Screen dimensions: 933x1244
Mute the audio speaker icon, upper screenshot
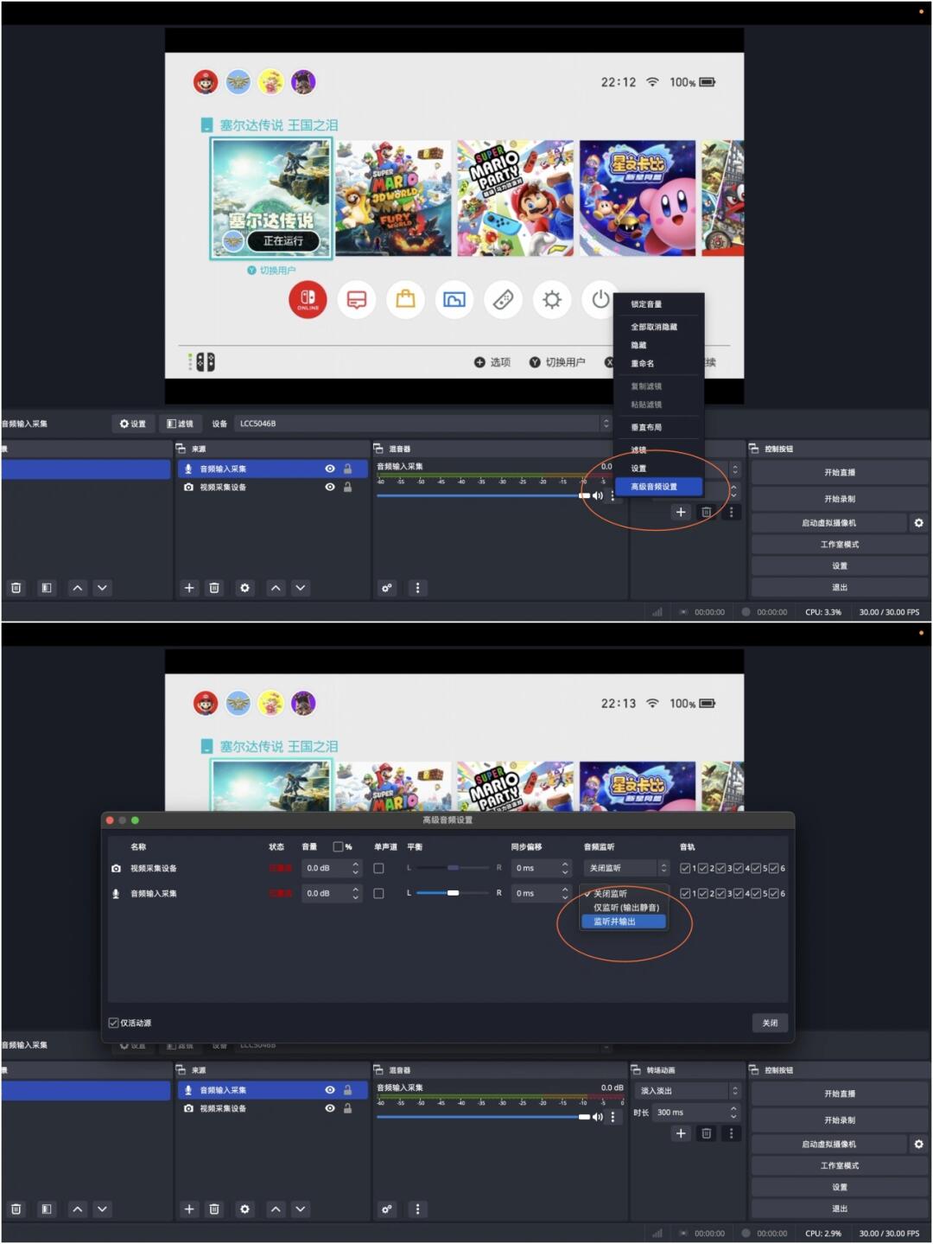tap(598, 495)
